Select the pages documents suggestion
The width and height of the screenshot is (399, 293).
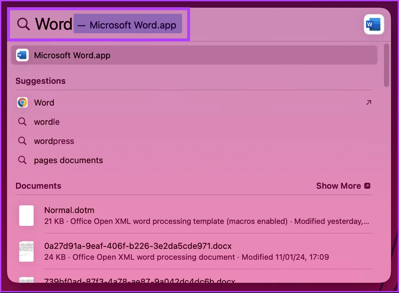pos(68,160)
